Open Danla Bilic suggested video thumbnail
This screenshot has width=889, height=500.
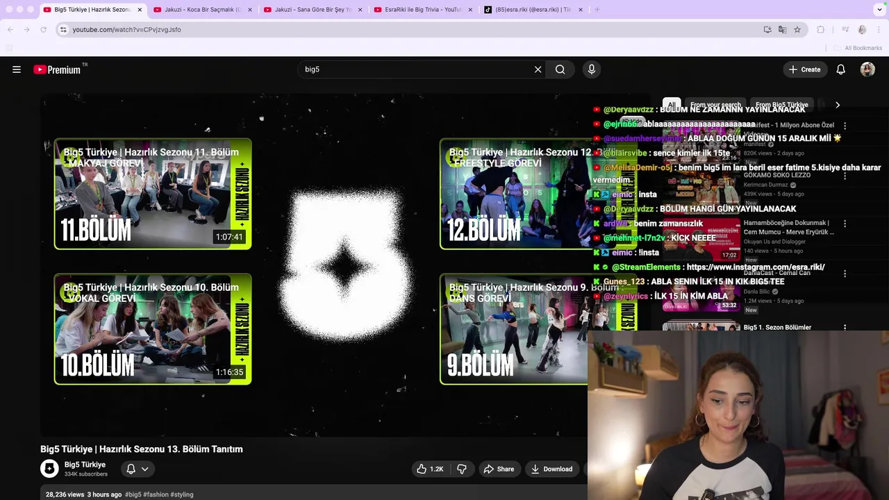[x=701, y=290]
